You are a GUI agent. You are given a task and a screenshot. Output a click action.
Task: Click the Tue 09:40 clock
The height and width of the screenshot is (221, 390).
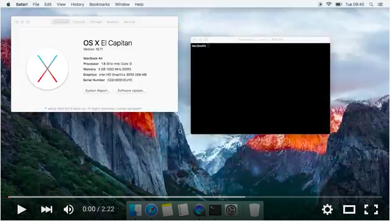coord(355,4)
